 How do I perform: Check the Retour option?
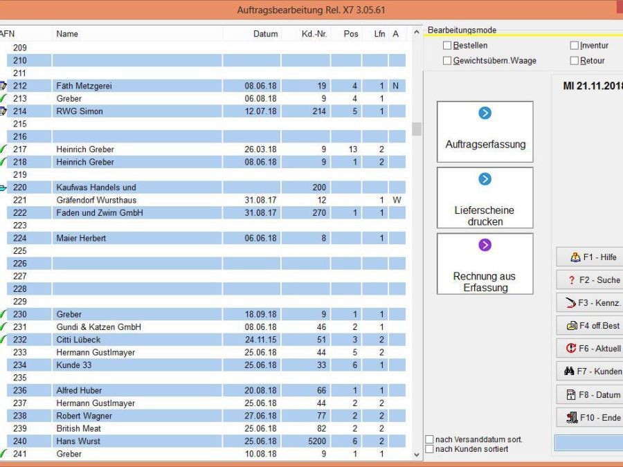[574, 61]
